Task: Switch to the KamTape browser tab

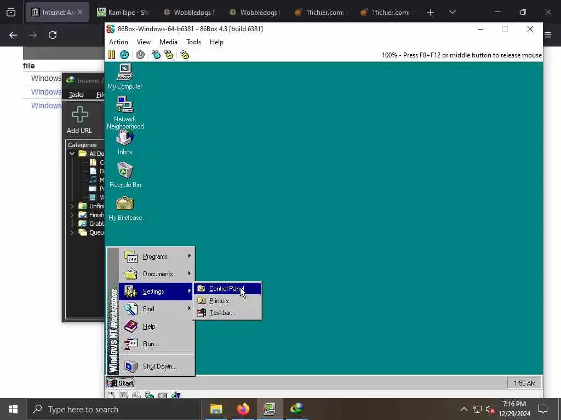Action: click(123, 13)
